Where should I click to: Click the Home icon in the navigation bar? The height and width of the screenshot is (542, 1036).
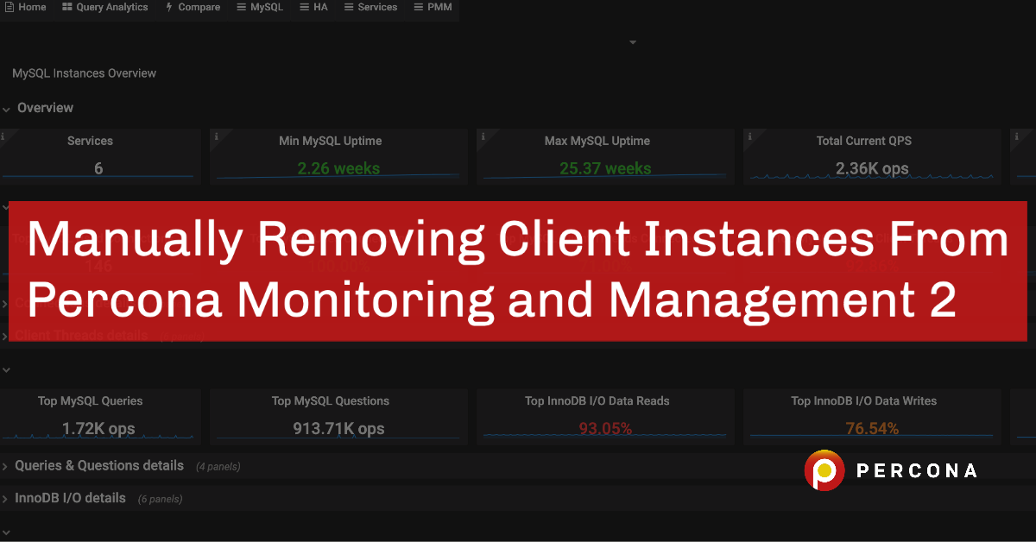pos(9,7)
